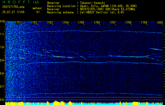This screenshot has width=165, height=105.
Task: Click the filename 2507271750.png
Action: pos(13,7)
